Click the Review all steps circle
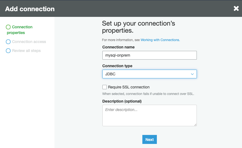Screen dimensions: 242x148 tap(8, 51)
